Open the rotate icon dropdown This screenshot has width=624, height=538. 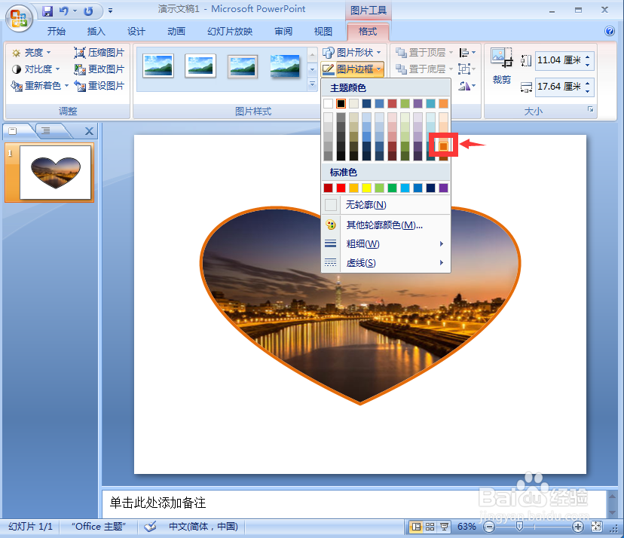point(466,86)
